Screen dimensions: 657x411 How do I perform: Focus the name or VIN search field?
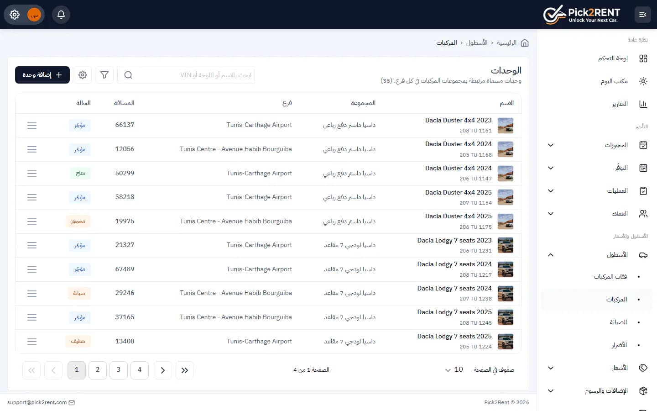click(186, 75)
